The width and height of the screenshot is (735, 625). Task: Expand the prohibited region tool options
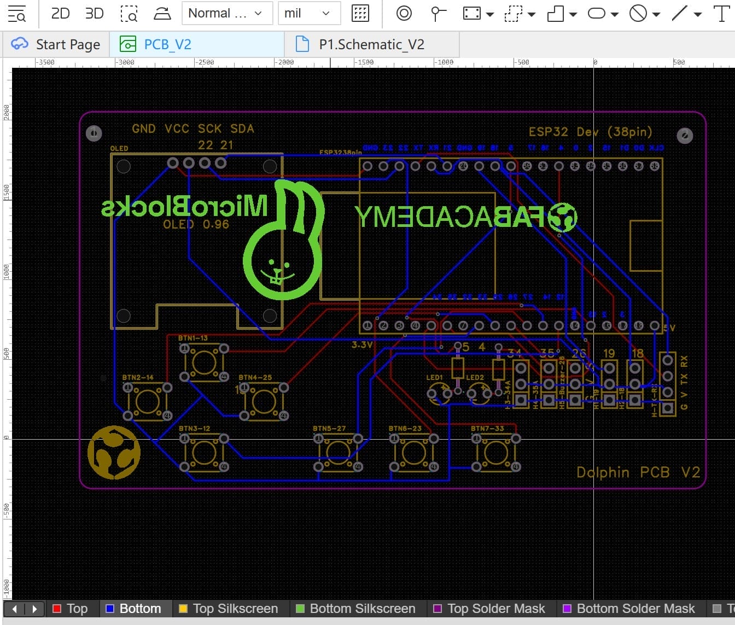656,14
